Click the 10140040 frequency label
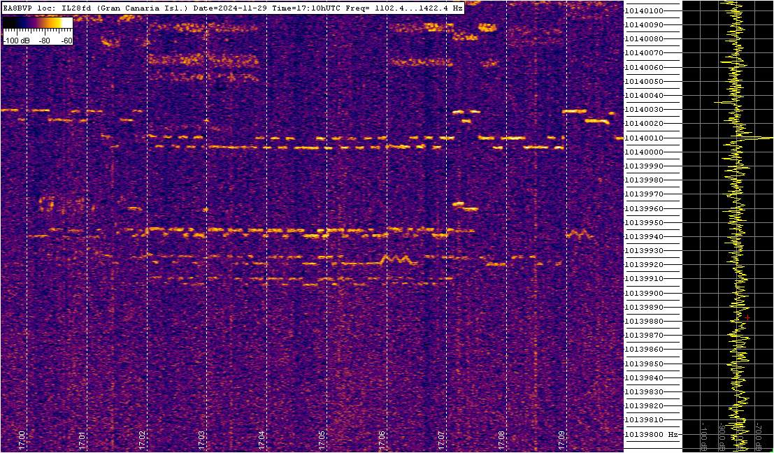This screenshot has height=453, width=774. [x=644, y=95]
